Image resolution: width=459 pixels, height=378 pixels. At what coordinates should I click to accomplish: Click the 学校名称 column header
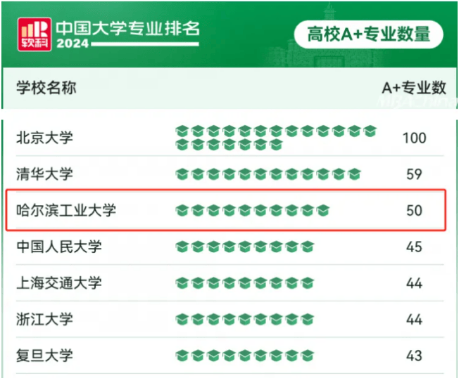coord(46,88)
